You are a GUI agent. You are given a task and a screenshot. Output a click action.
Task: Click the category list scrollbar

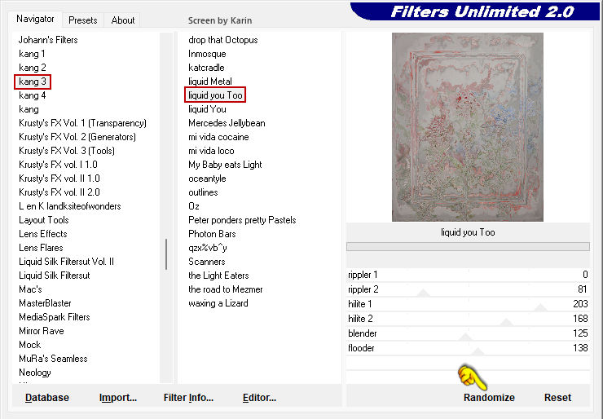click(x=167, y=254)
